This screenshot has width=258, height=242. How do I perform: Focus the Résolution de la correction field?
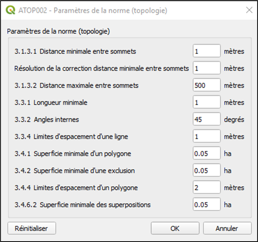[x=207, y=69]
